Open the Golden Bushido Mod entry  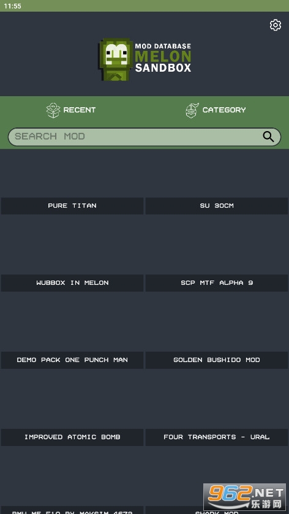(217, 360)
